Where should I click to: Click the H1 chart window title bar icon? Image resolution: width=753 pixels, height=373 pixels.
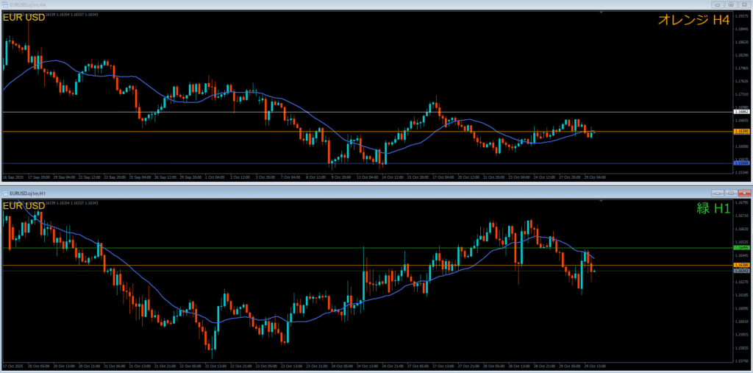point(5,193)
